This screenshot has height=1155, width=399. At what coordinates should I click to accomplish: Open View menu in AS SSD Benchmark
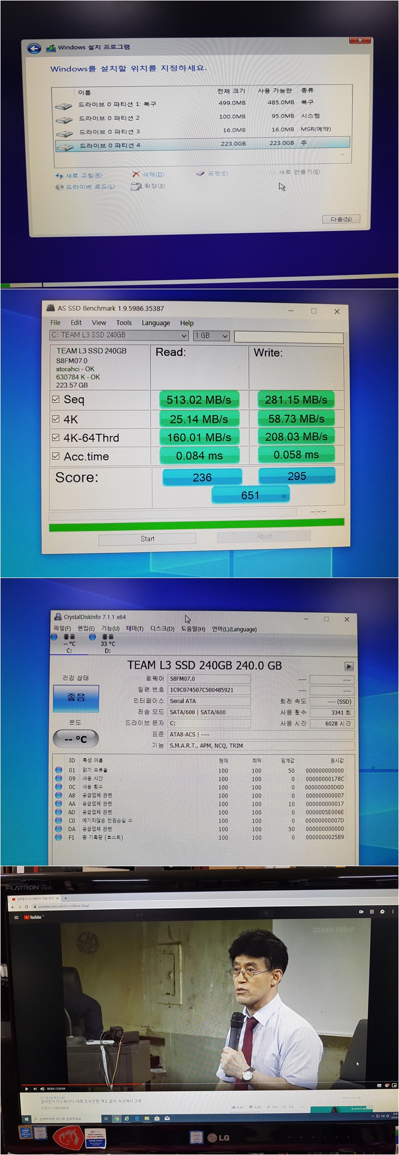[x=99, y=323]
